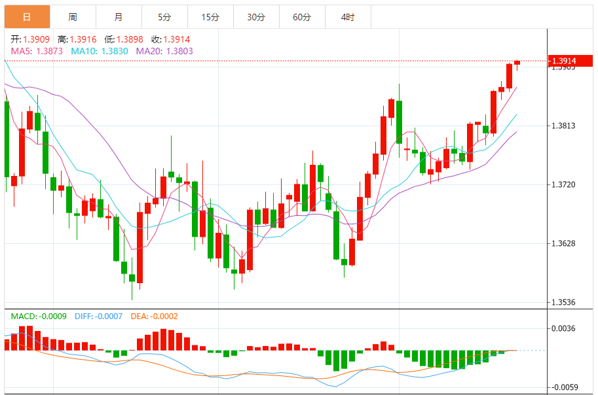Click the DIFF:-0.0007 label

tap(98, 316)
